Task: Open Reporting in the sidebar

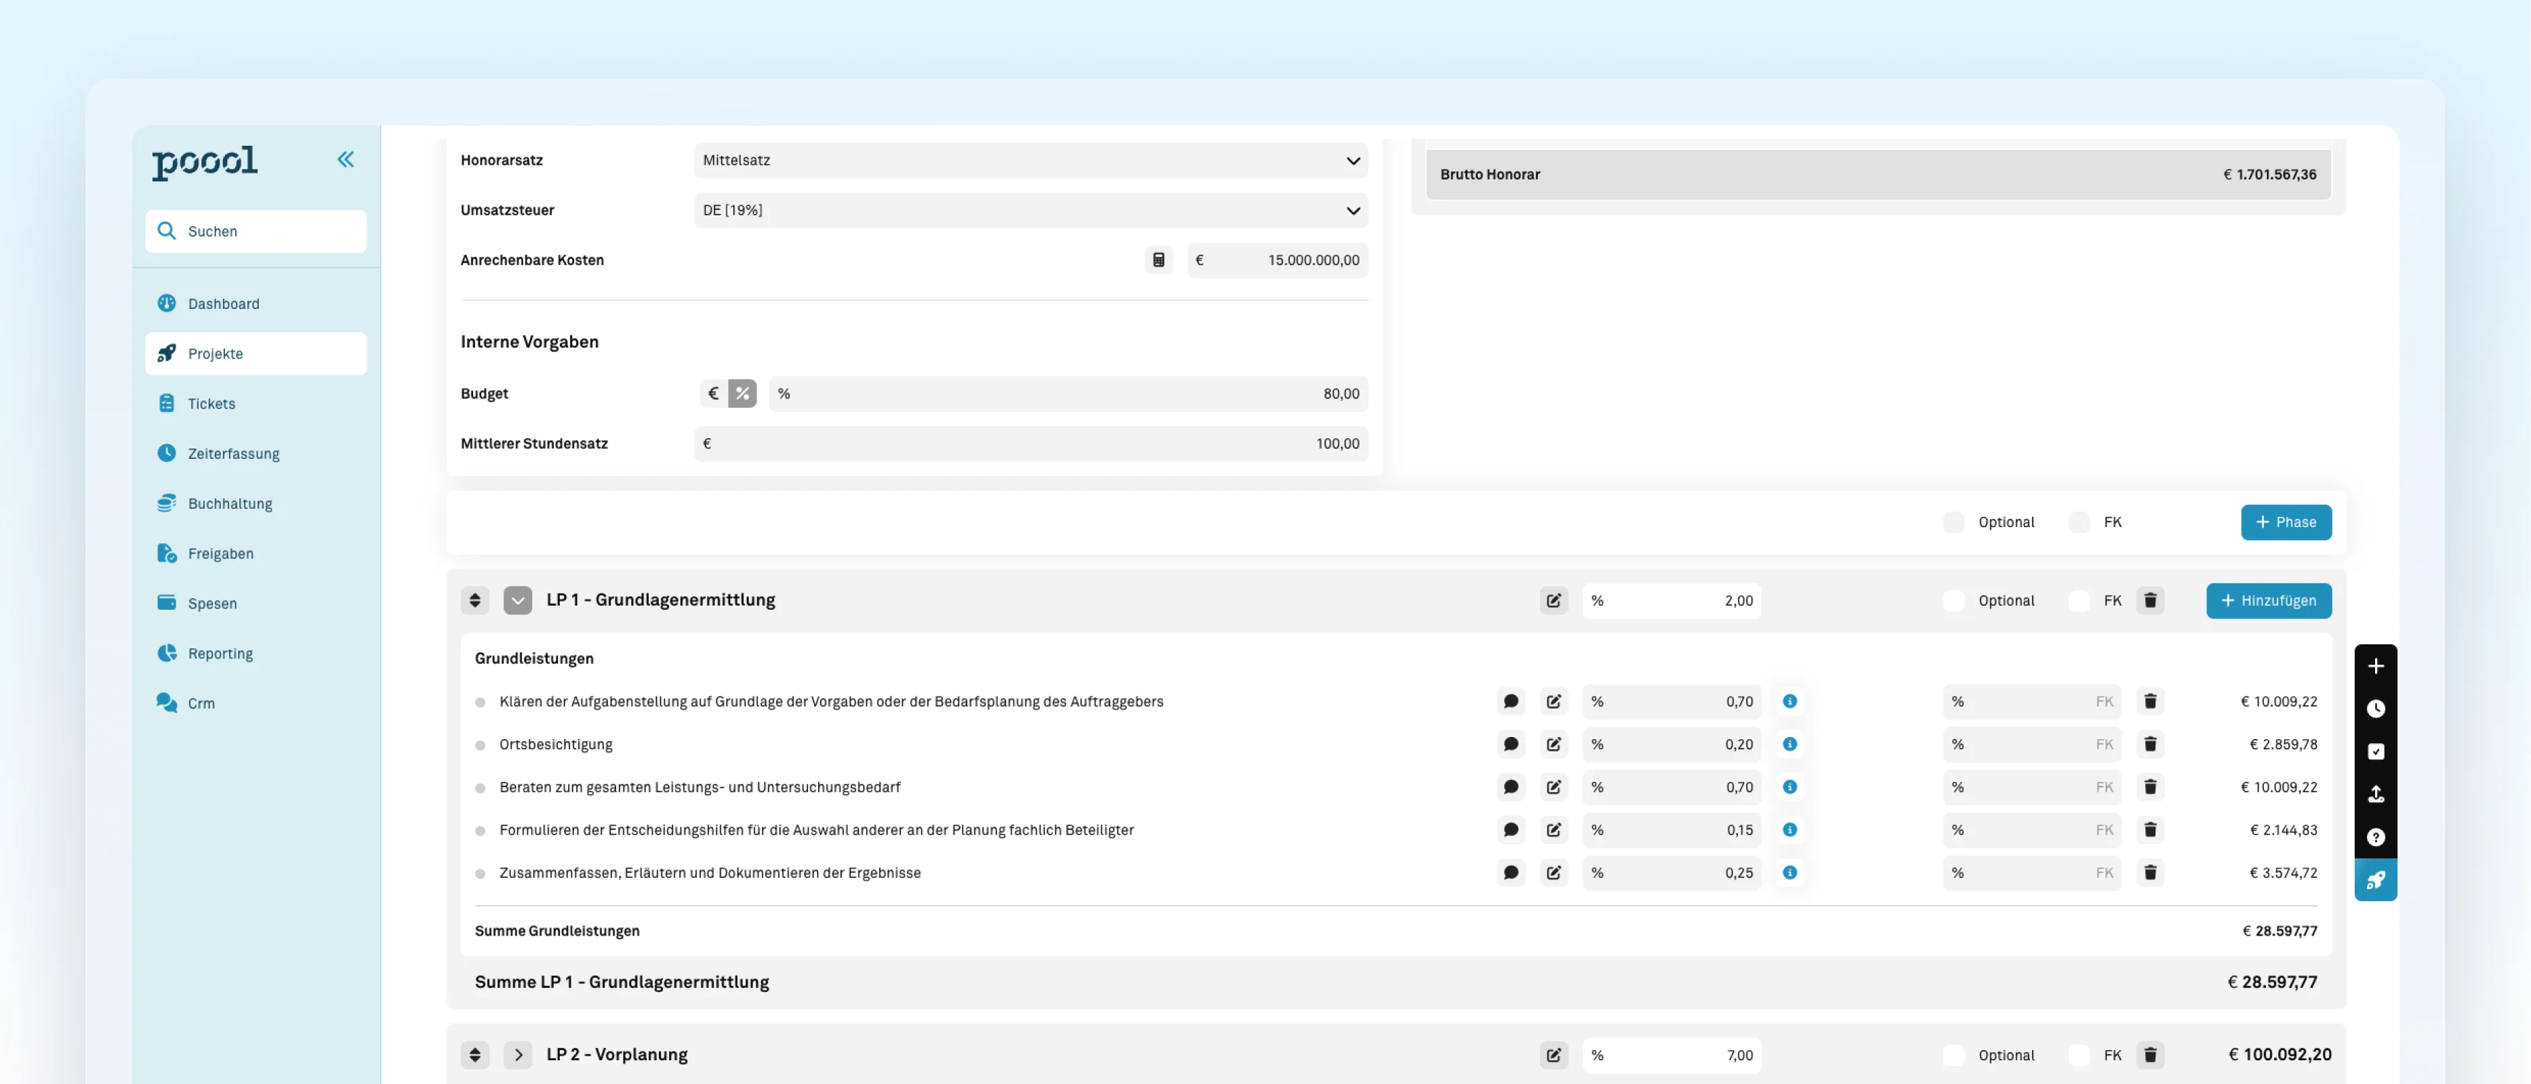Action: pos(256,654)
